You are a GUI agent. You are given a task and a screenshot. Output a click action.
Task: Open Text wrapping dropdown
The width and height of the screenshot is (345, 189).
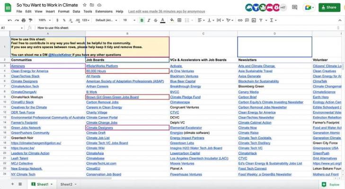220,20
